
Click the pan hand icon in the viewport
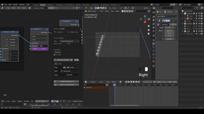(x=149, y=30)
